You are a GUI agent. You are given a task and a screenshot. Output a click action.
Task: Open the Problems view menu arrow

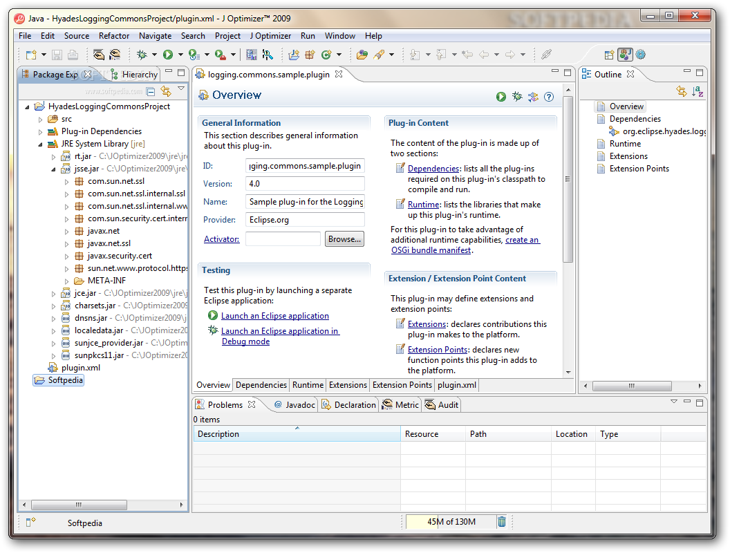[x=674, y=402]
